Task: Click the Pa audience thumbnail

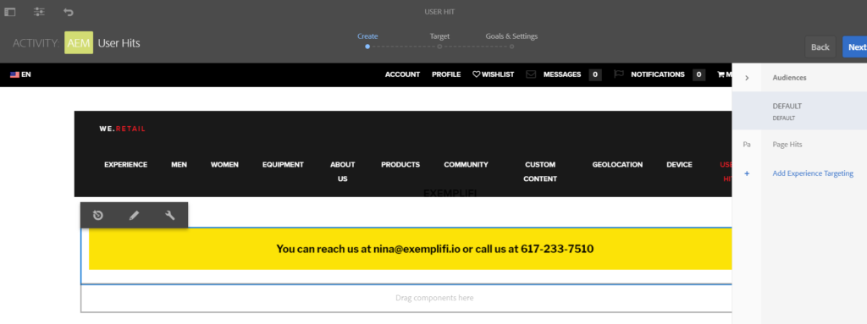Action: (747, 145)
